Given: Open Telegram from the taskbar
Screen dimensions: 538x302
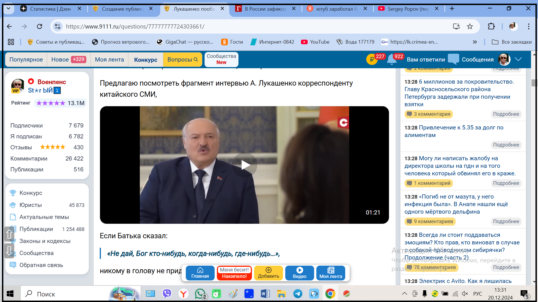Looking at the screenshot, I should point(298,294).
